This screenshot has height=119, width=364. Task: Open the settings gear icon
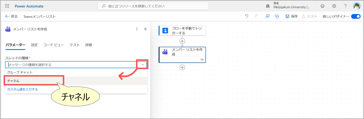pos(334,6)
